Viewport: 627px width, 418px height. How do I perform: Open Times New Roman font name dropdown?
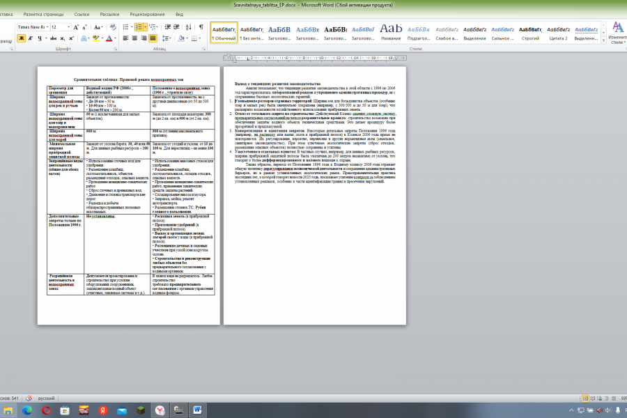(x=47, y=26)
